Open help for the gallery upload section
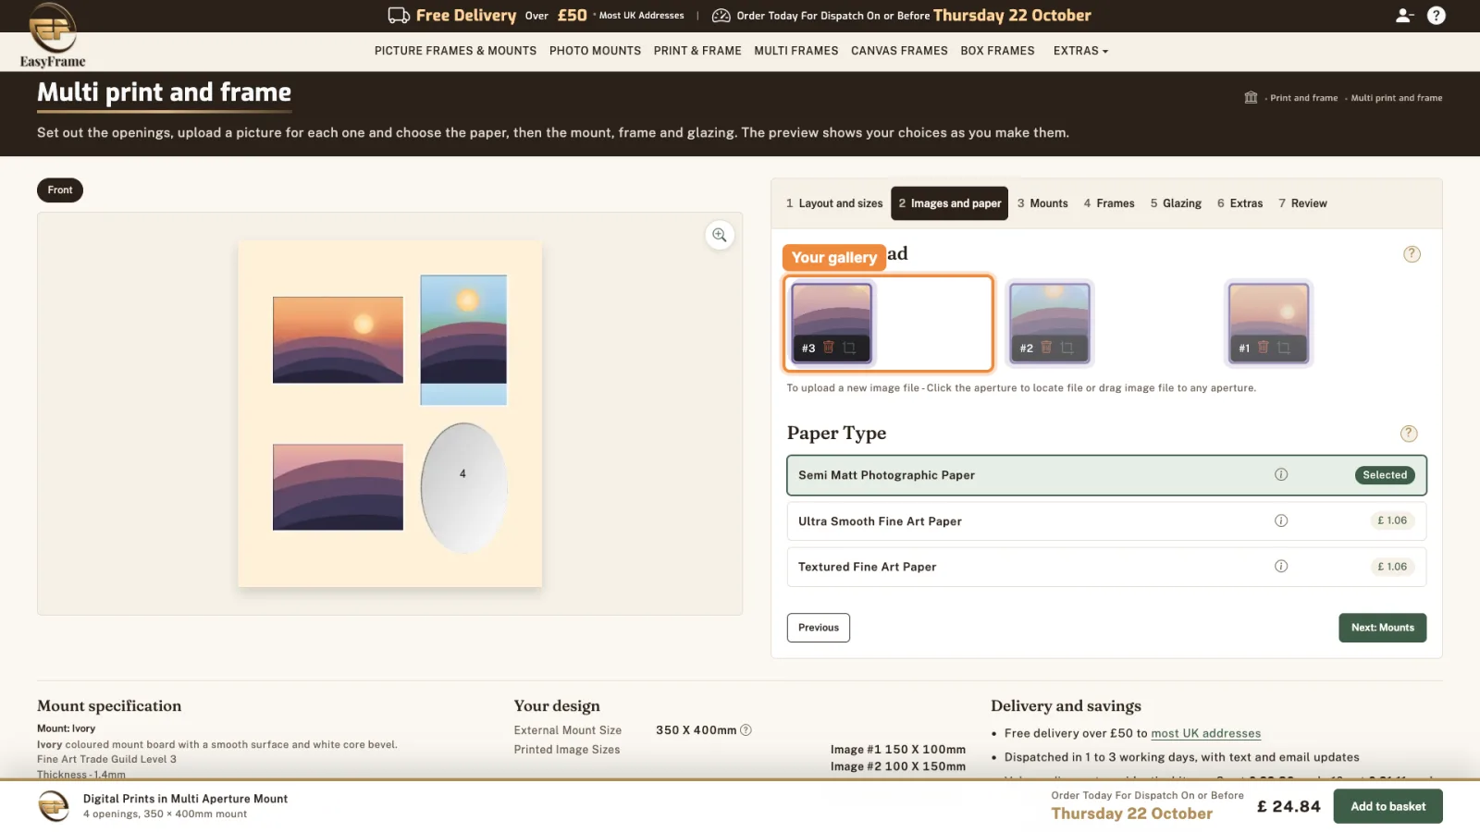 tap(1412, 254)
